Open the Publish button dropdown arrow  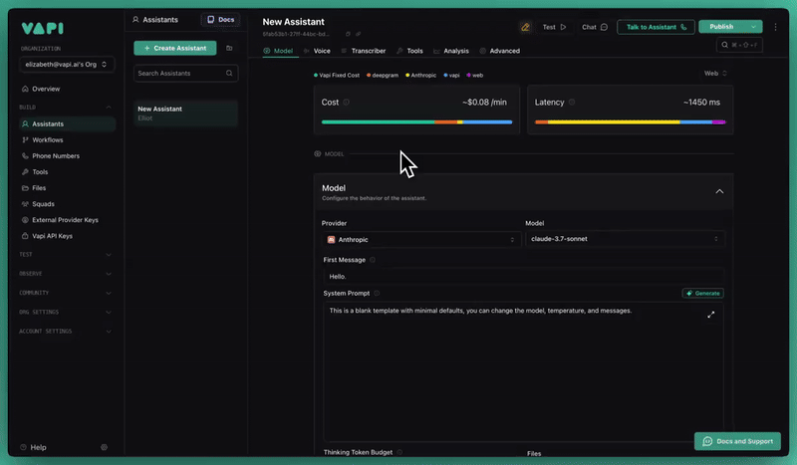753,27
